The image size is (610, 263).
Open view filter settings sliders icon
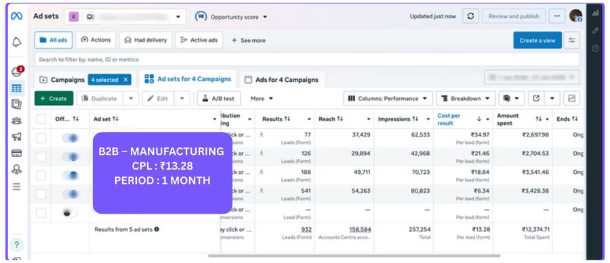pos(571,41)
